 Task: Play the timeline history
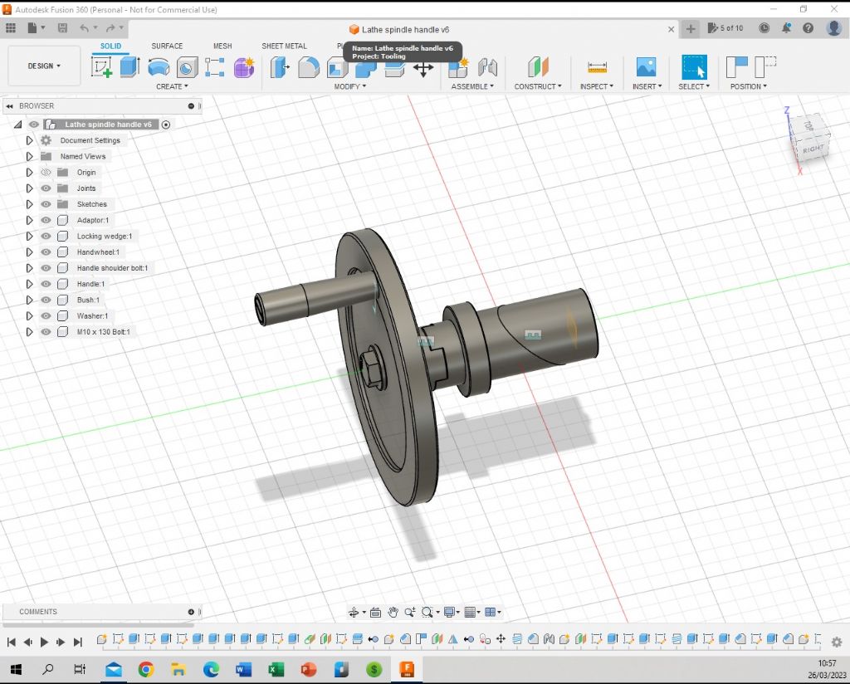coord(45,642)
